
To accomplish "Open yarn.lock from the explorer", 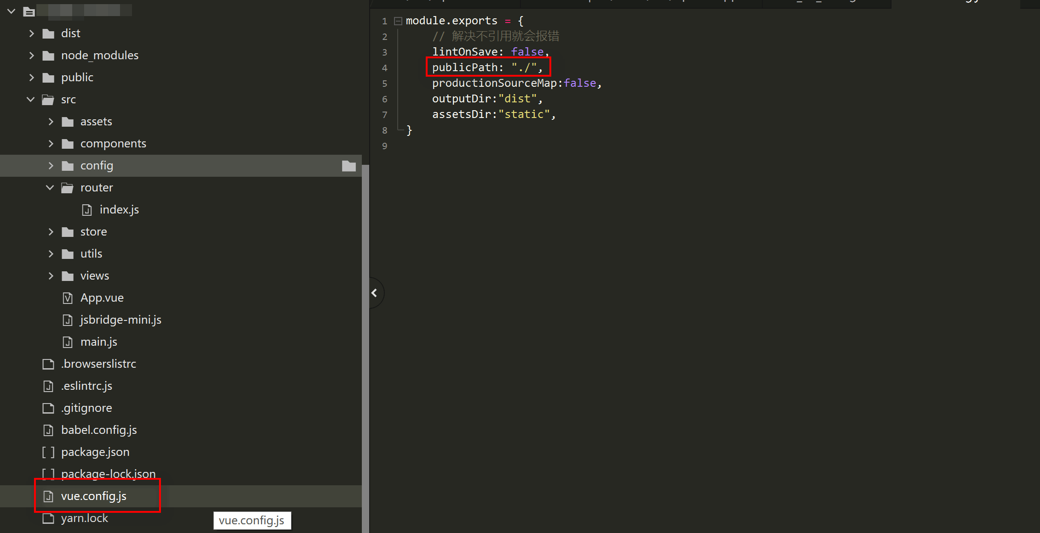I will click(84, 518).
